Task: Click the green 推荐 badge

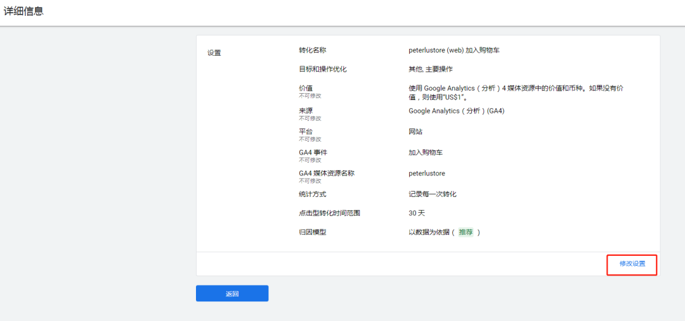Action: pyautogui.click(x=466, y=232)
